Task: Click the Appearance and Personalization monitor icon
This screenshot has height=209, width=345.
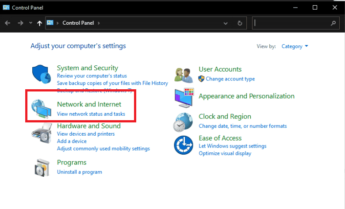Action: point(184,97)
